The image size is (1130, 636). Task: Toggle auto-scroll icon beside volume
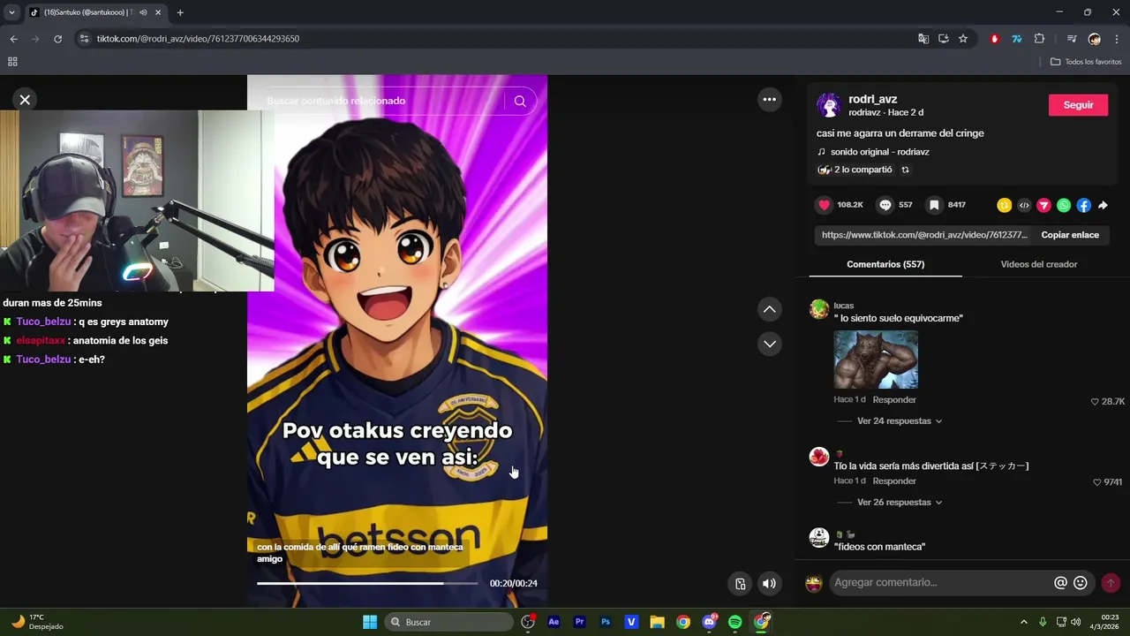(x=741, y=583)
